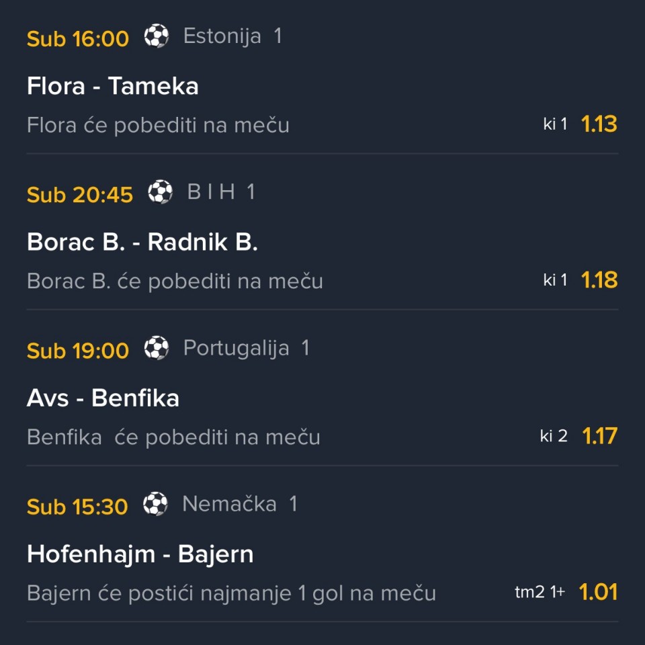Viewport: 645px width, 645px height.
Task: Click the soccer ball icon beside Estonija
Action: pos(157,36)
